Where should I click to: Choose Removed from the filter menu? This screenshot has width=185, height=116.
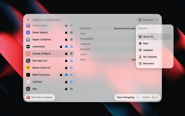[x=155, y=64]
